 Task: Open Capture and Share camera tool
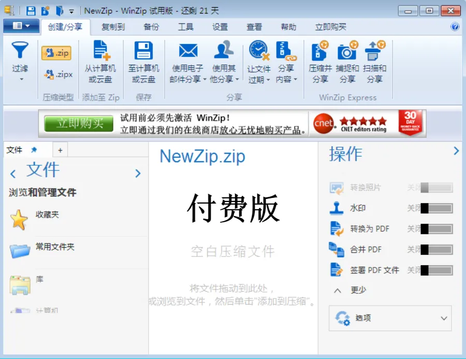[347, 62]
